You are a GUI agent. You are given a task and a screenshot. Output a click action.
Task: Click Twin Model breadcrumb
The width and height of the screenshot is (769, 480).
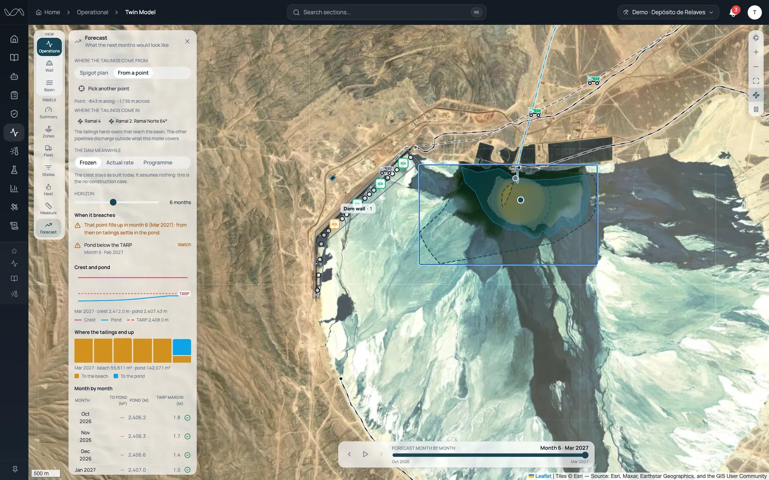140,12
